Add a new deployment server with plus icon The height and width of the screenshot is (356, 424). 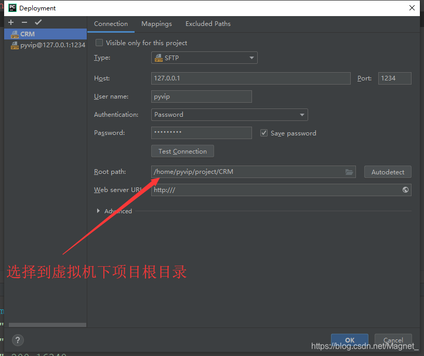pyautogui.click(x=11, y=22)
